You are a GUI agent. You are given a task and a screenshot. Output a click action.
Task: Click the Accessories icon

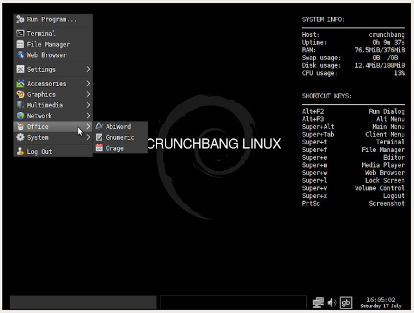pos(20,83)
